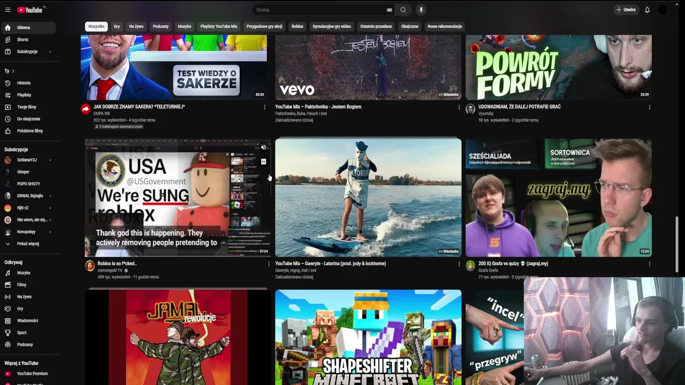Viewport: 685px width, 385px height.
Task: Select the Gry filter chip
Action: pos(117,26)
